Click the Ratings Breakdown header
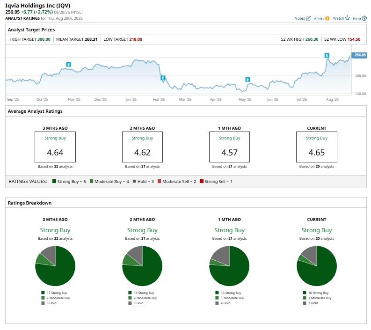Viewport: 371px width, 330px height. coord(29,203)
